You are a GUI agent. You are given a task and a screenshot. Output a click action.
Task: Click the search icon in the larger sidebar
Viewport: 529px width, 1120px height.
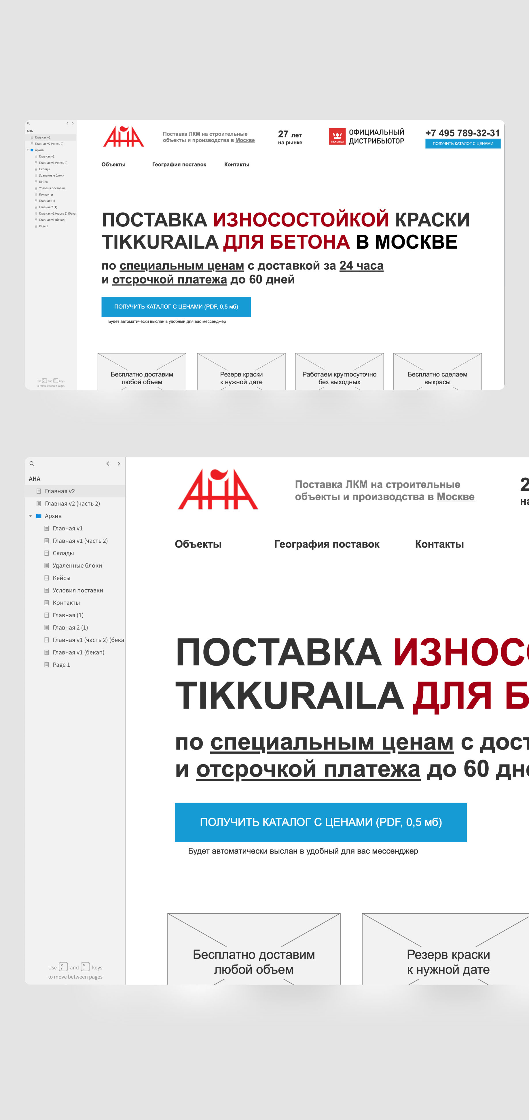tap(32, 463)
